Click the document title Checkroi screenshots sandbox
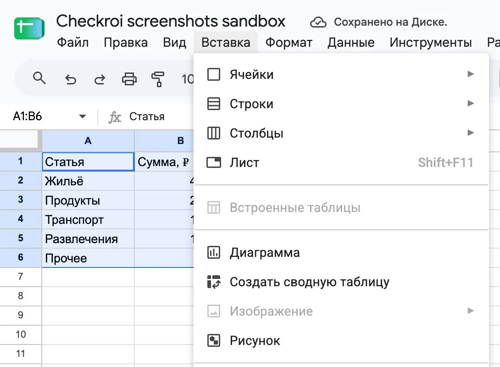Viewport: 500px width, 367px height. [171, 21]
